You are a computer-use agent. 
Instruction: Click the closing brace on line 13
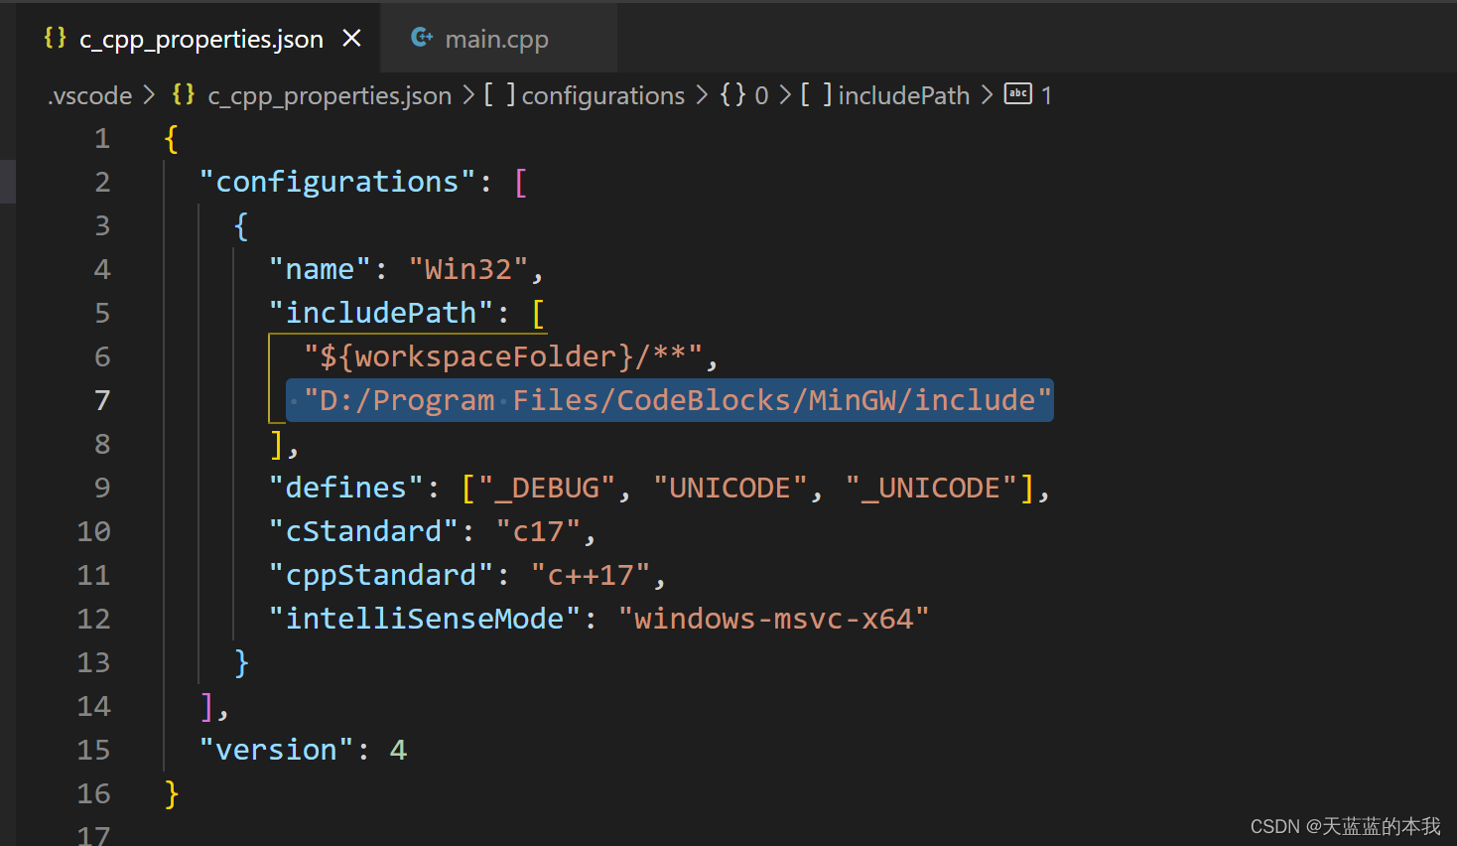click(x=241, y=663)
